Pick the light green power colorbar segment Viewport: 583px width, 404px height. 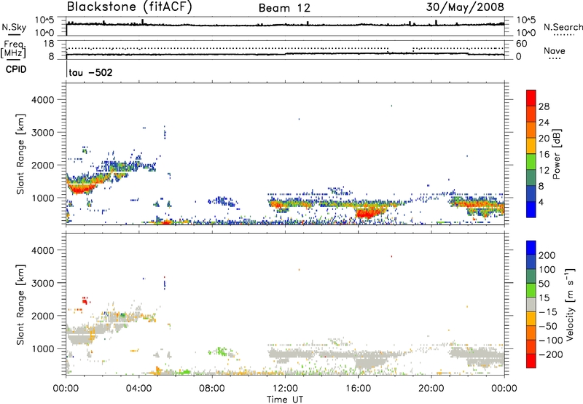click(x=531, y=161)
